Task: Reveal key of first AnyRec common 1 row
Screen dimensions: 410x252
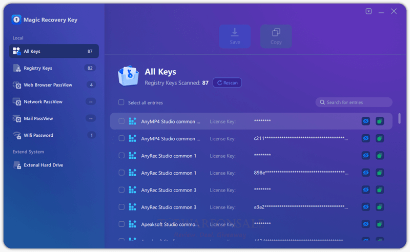Action: tap(365, 156)
